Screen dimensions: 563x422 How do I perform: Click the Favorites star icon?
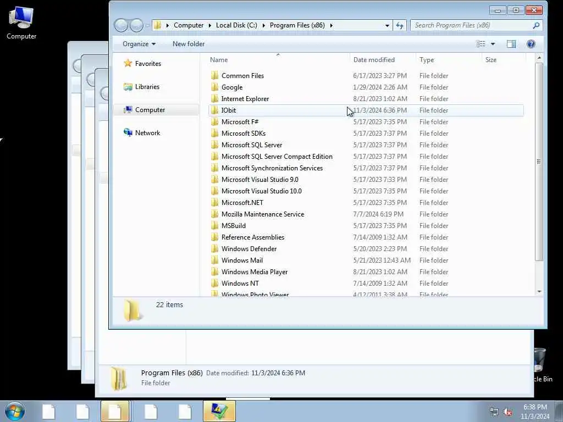128,63
